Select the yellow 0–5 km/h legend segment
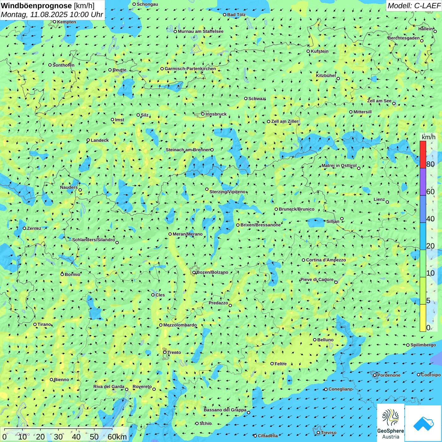 click(x=423, y=318)
